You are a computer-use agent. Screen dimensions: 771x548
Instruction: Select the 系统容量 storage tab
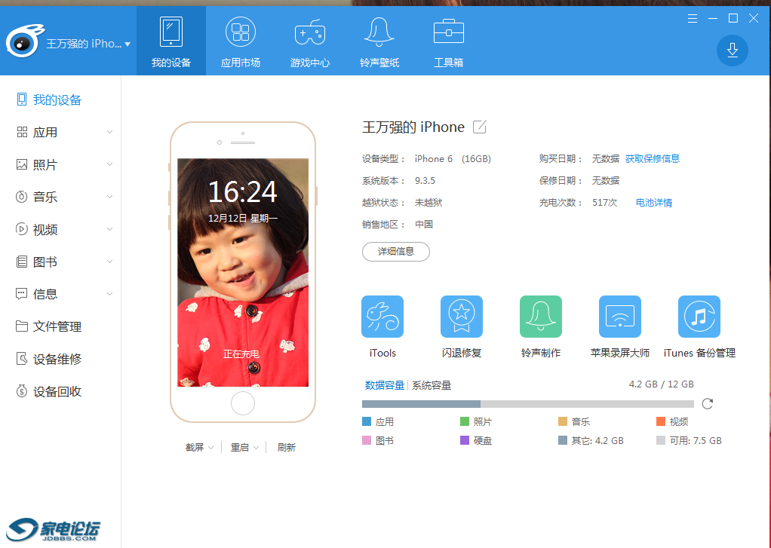(432, 385)
